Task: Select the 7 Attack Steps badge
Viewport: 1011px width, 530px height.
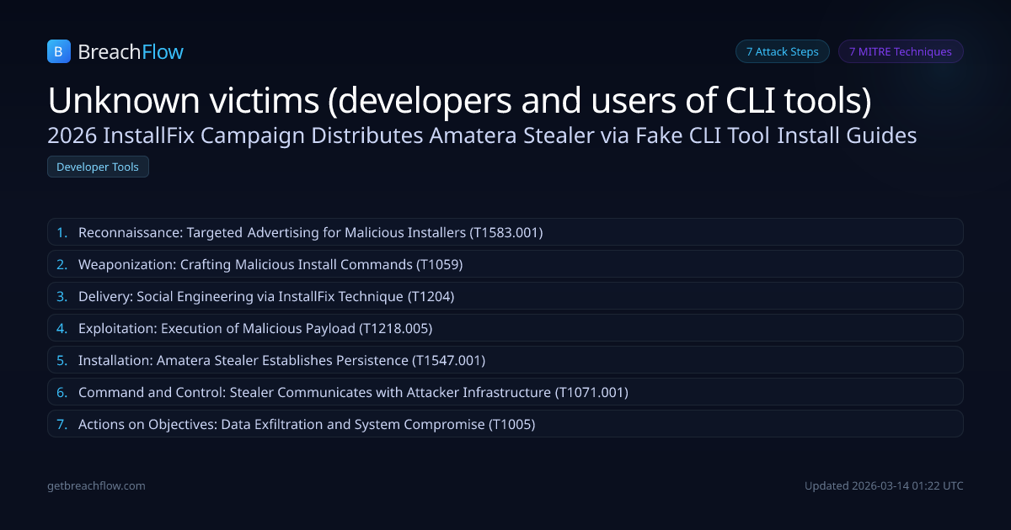Action: pos(782,51)
